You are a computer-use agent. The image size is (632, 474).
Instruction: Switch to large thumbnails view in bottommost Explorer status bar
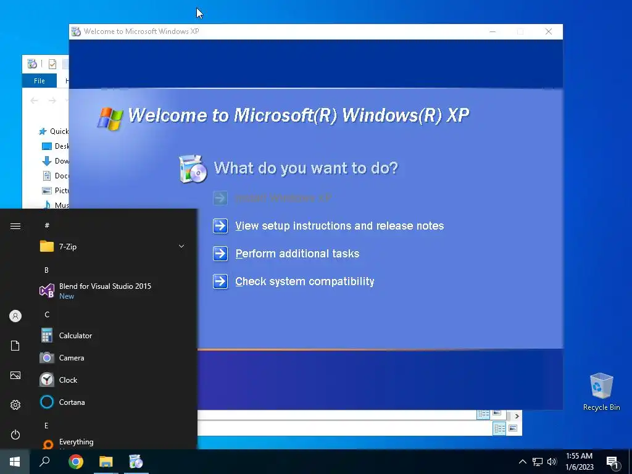(x=513, y=428)
